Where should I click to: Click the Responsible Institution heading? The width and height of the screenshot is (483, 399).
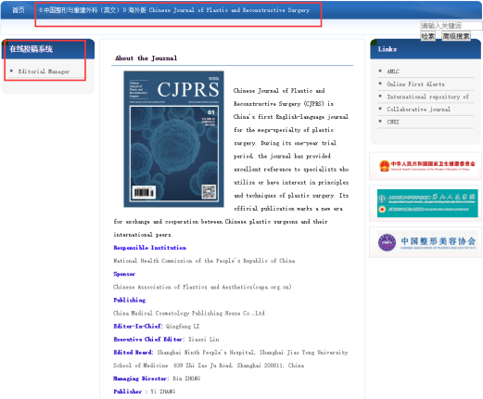(x=150, y=248)
